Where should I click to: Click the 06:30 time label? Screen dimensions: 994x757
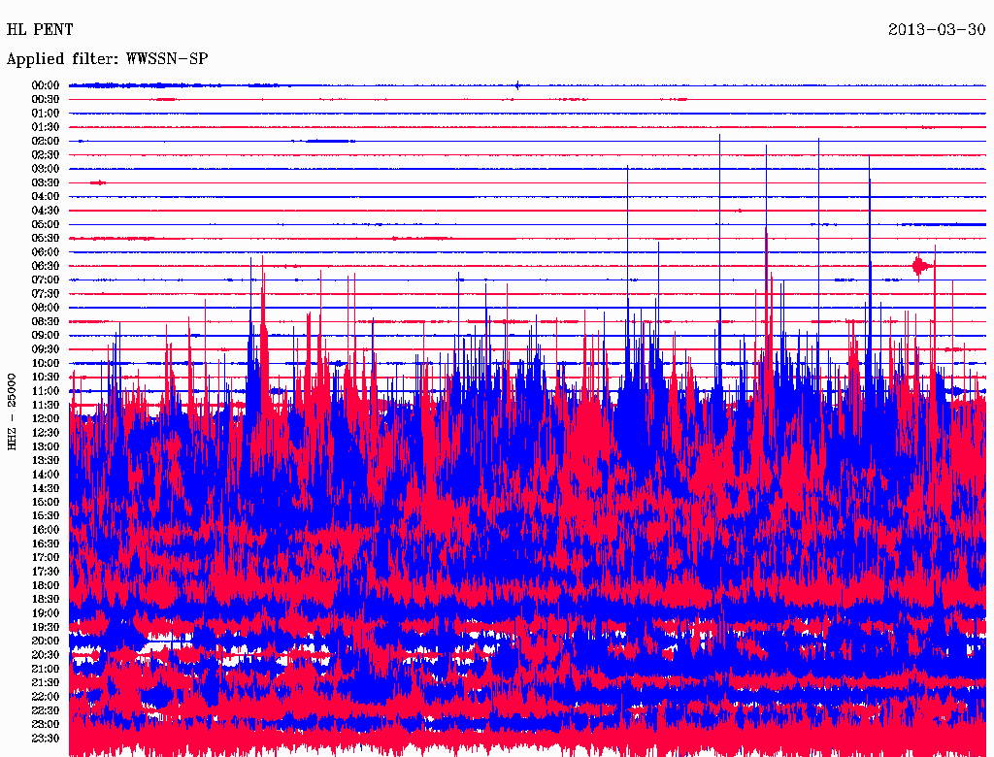(x=45, y=266)
